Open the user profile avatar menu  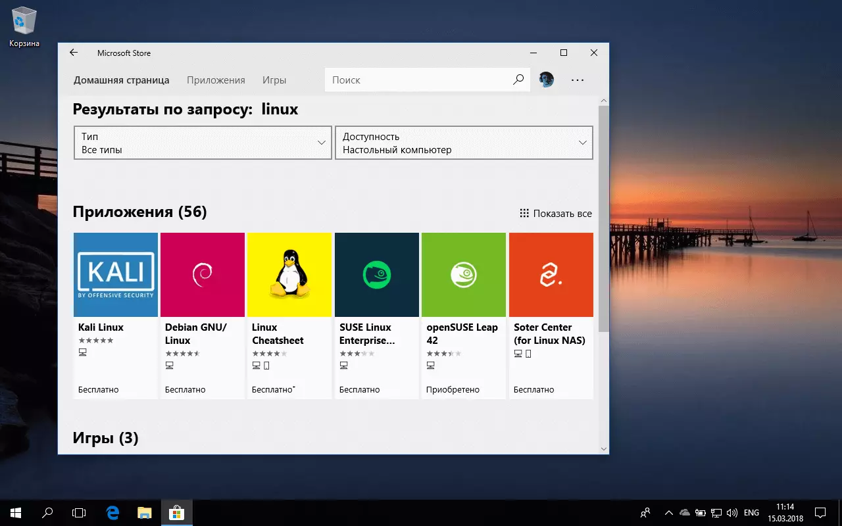[x=546, y=80]
